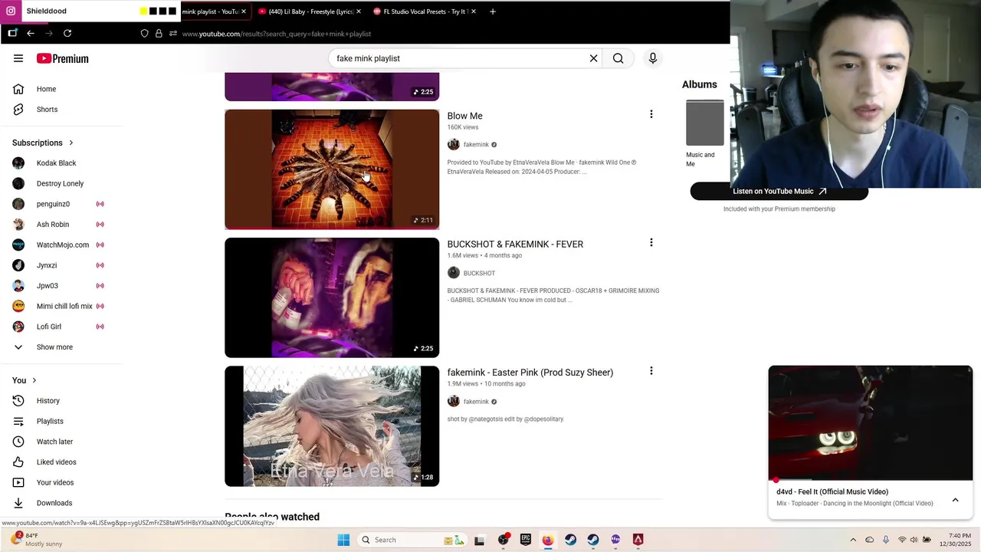Launch Epic Games from the taskbar
This screenshot has height=552, width=981.
pos(526,540)
